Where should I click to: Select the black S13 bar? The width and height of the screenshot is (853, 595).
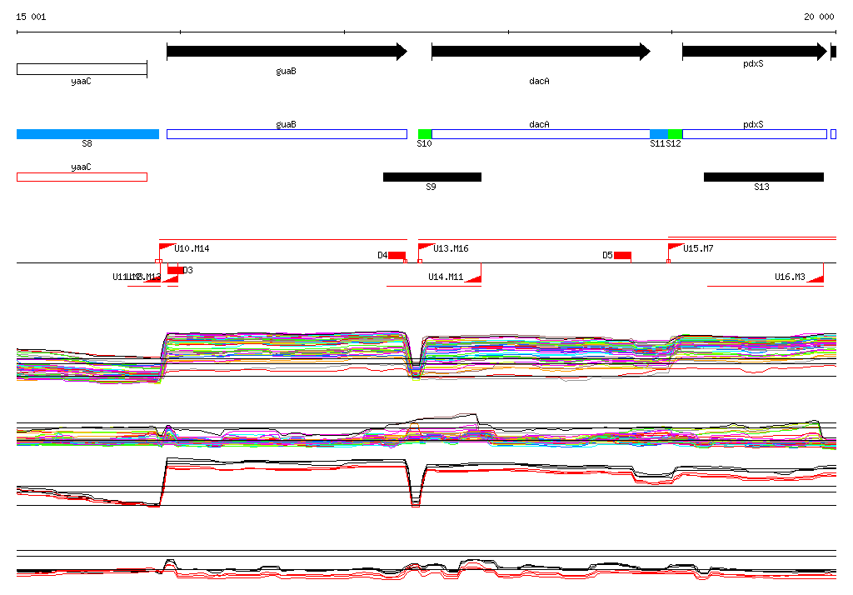point(764,177)
